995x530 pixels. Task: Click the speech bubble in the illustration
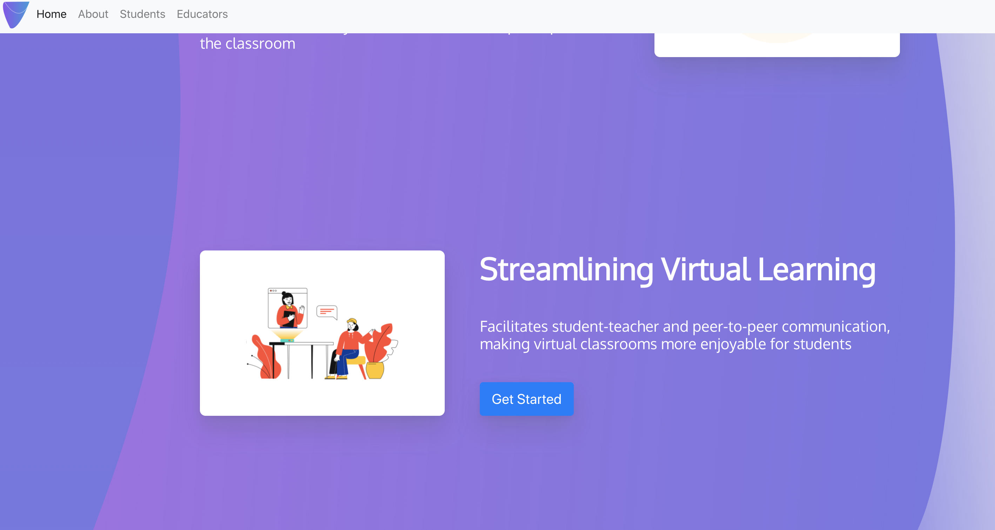[x=327, y=311]
